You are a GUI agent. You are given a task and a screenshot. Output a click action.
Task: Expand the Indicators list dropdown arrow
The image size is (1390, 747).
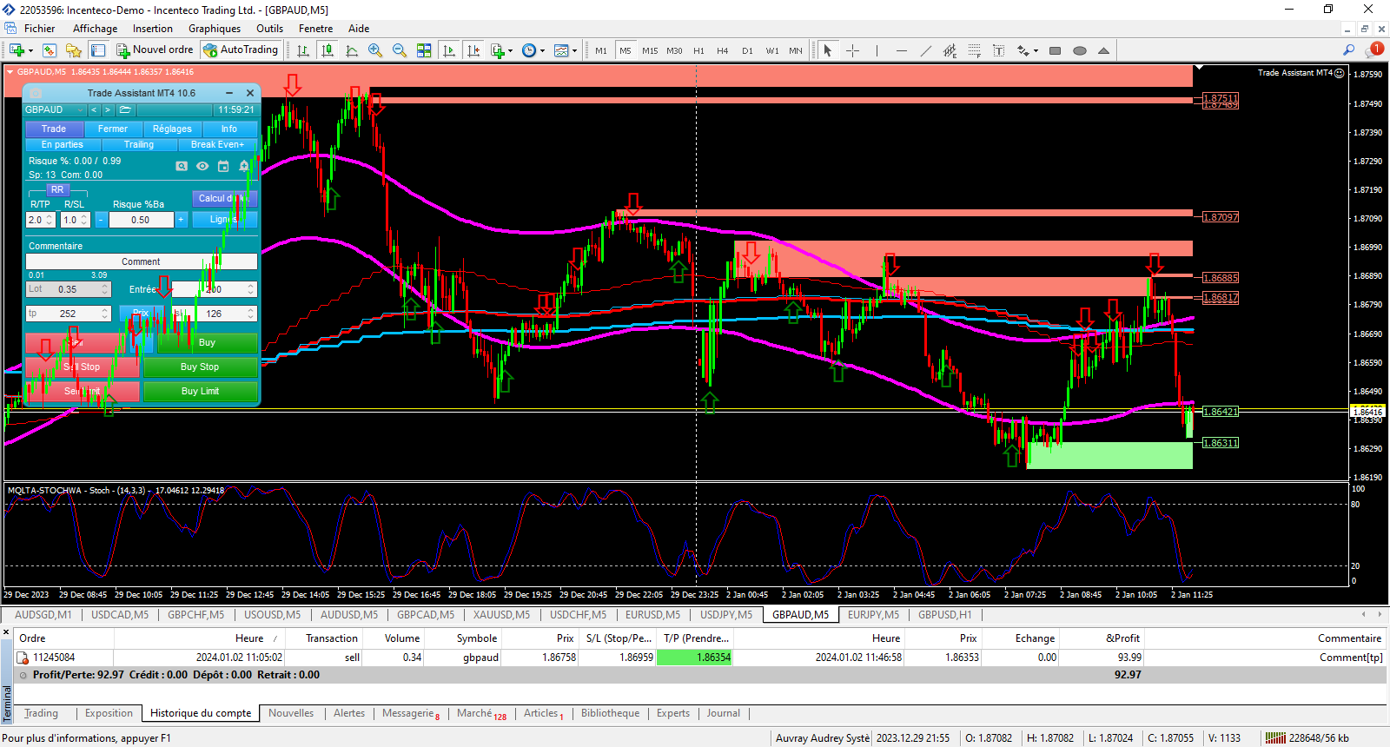510,51
